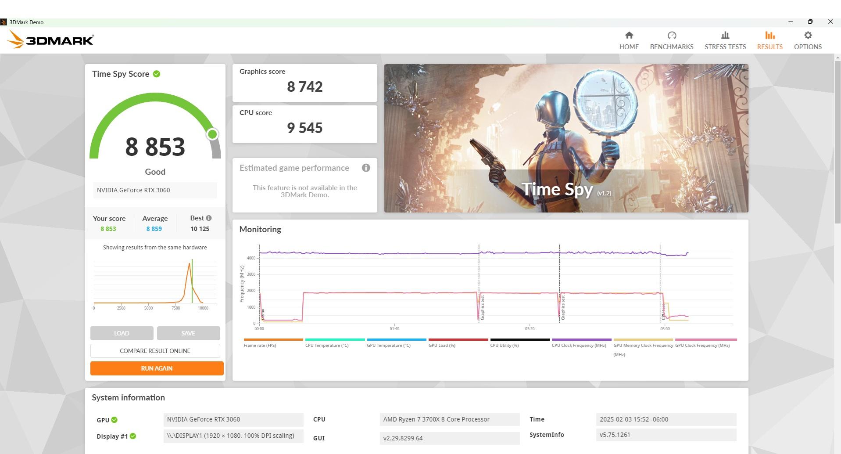
Task: Click the Average score 8 859
Action: click(154, 229)
